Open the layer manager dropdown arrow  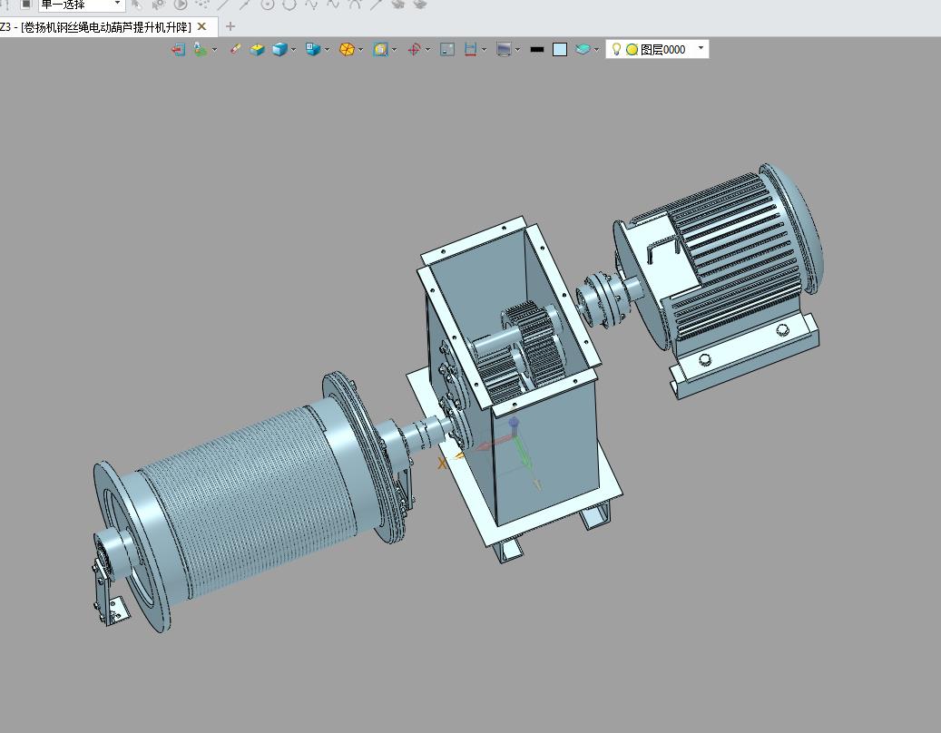pos(596,50)
